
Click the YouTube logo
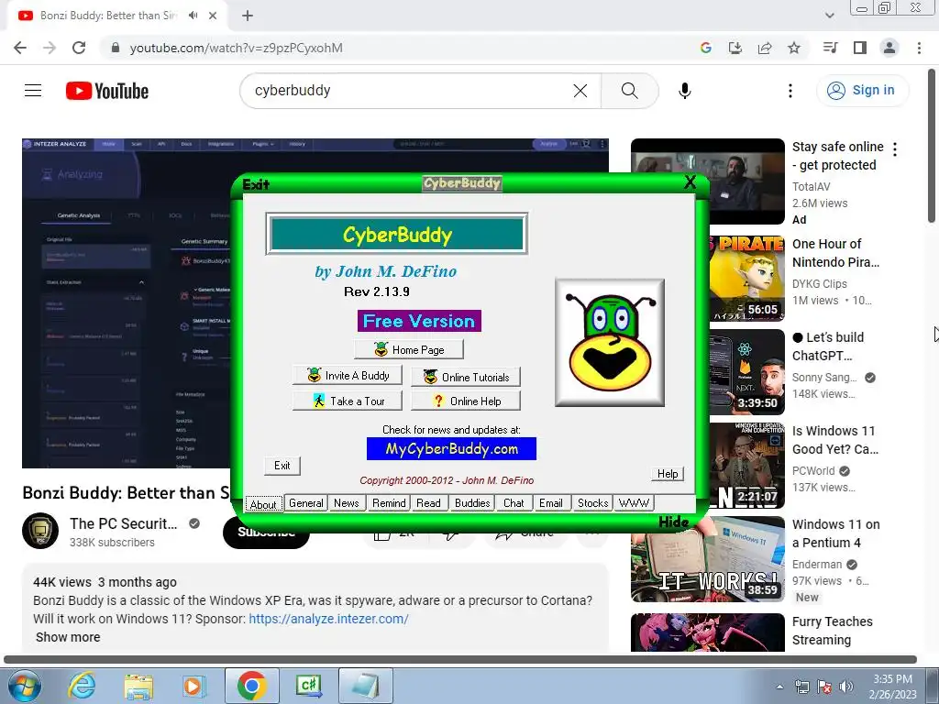pyautogui.click(x=107, y=91)
